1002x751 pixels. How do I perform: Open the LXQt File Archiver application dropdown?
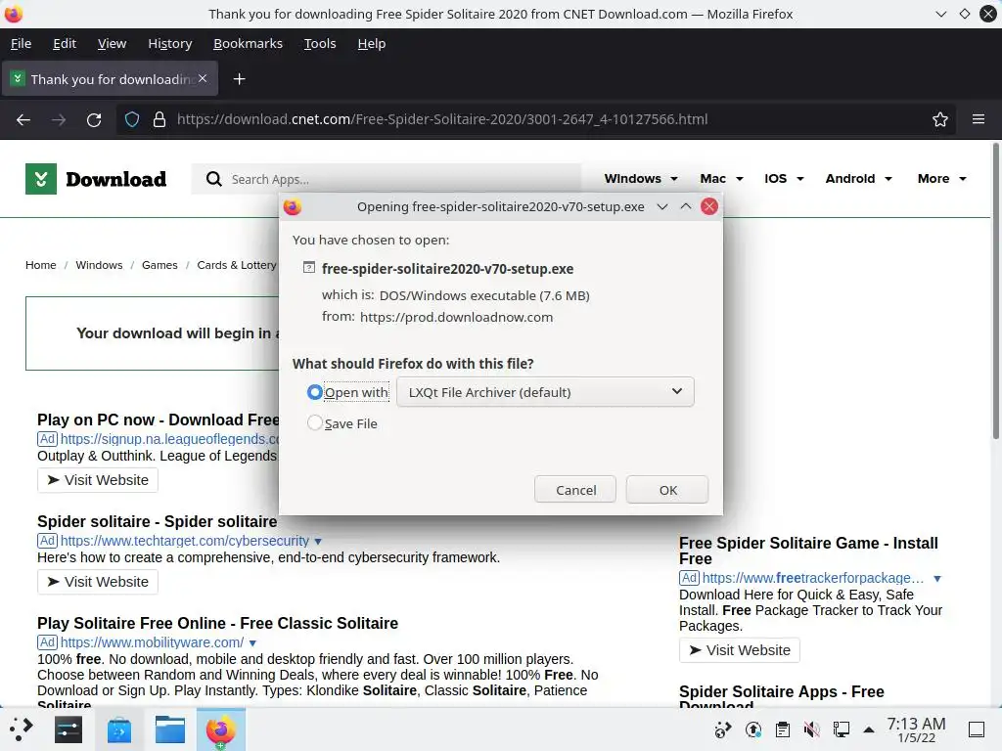(x=545, y=392)
